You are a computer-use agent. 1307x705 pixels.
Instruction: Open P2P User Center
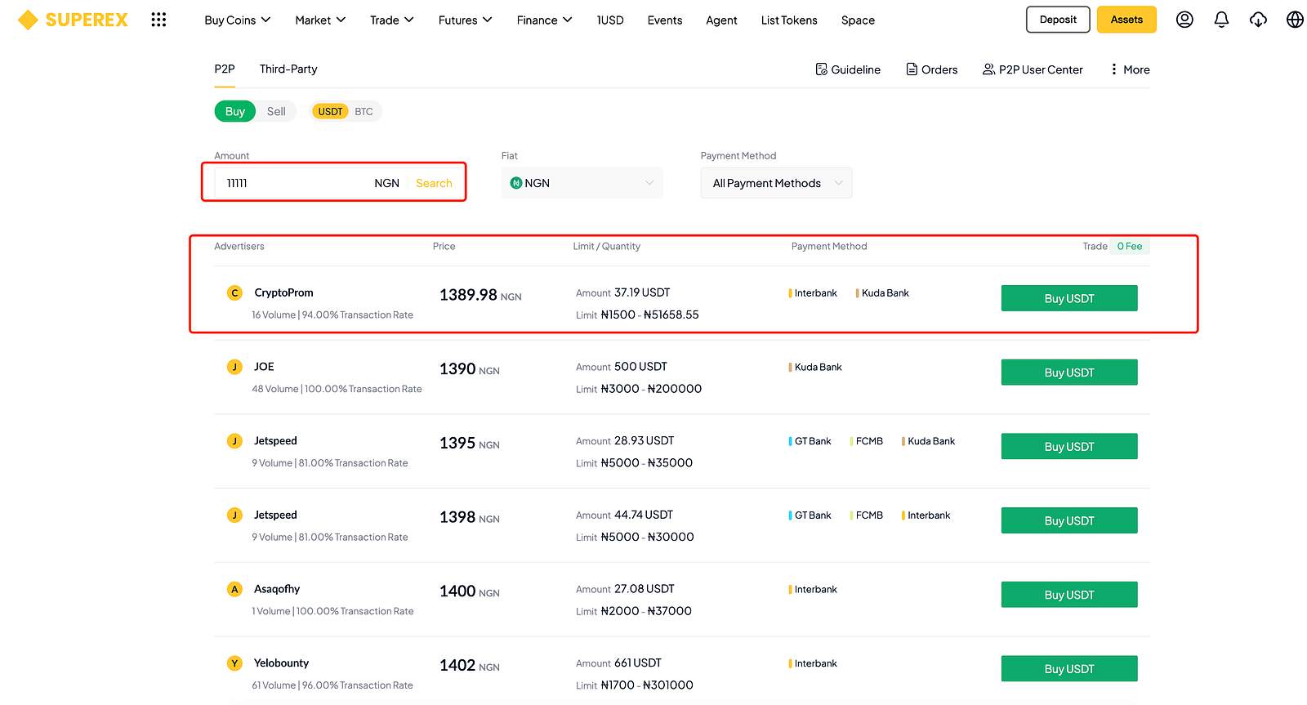coord(1033,69)
